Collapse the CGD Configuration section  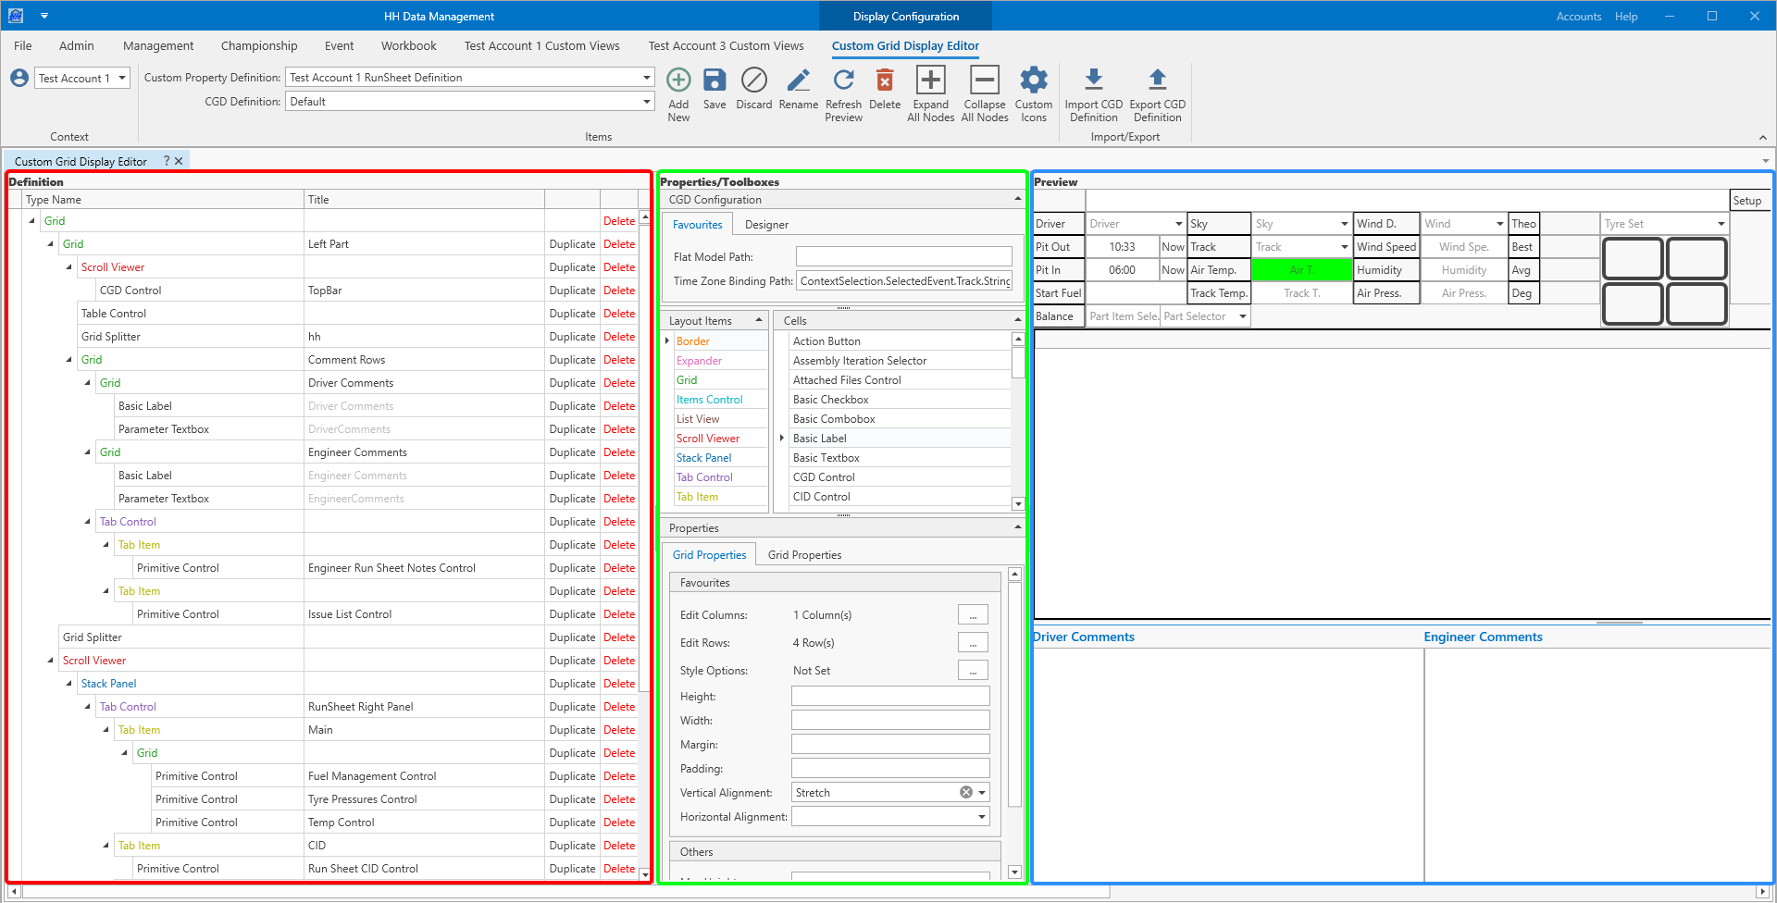(1017, 200)
